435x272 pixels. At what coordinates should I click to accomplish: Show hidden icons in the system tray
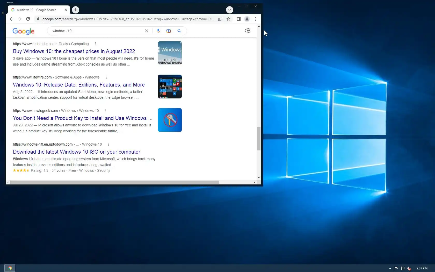click(x=390, y=268)
